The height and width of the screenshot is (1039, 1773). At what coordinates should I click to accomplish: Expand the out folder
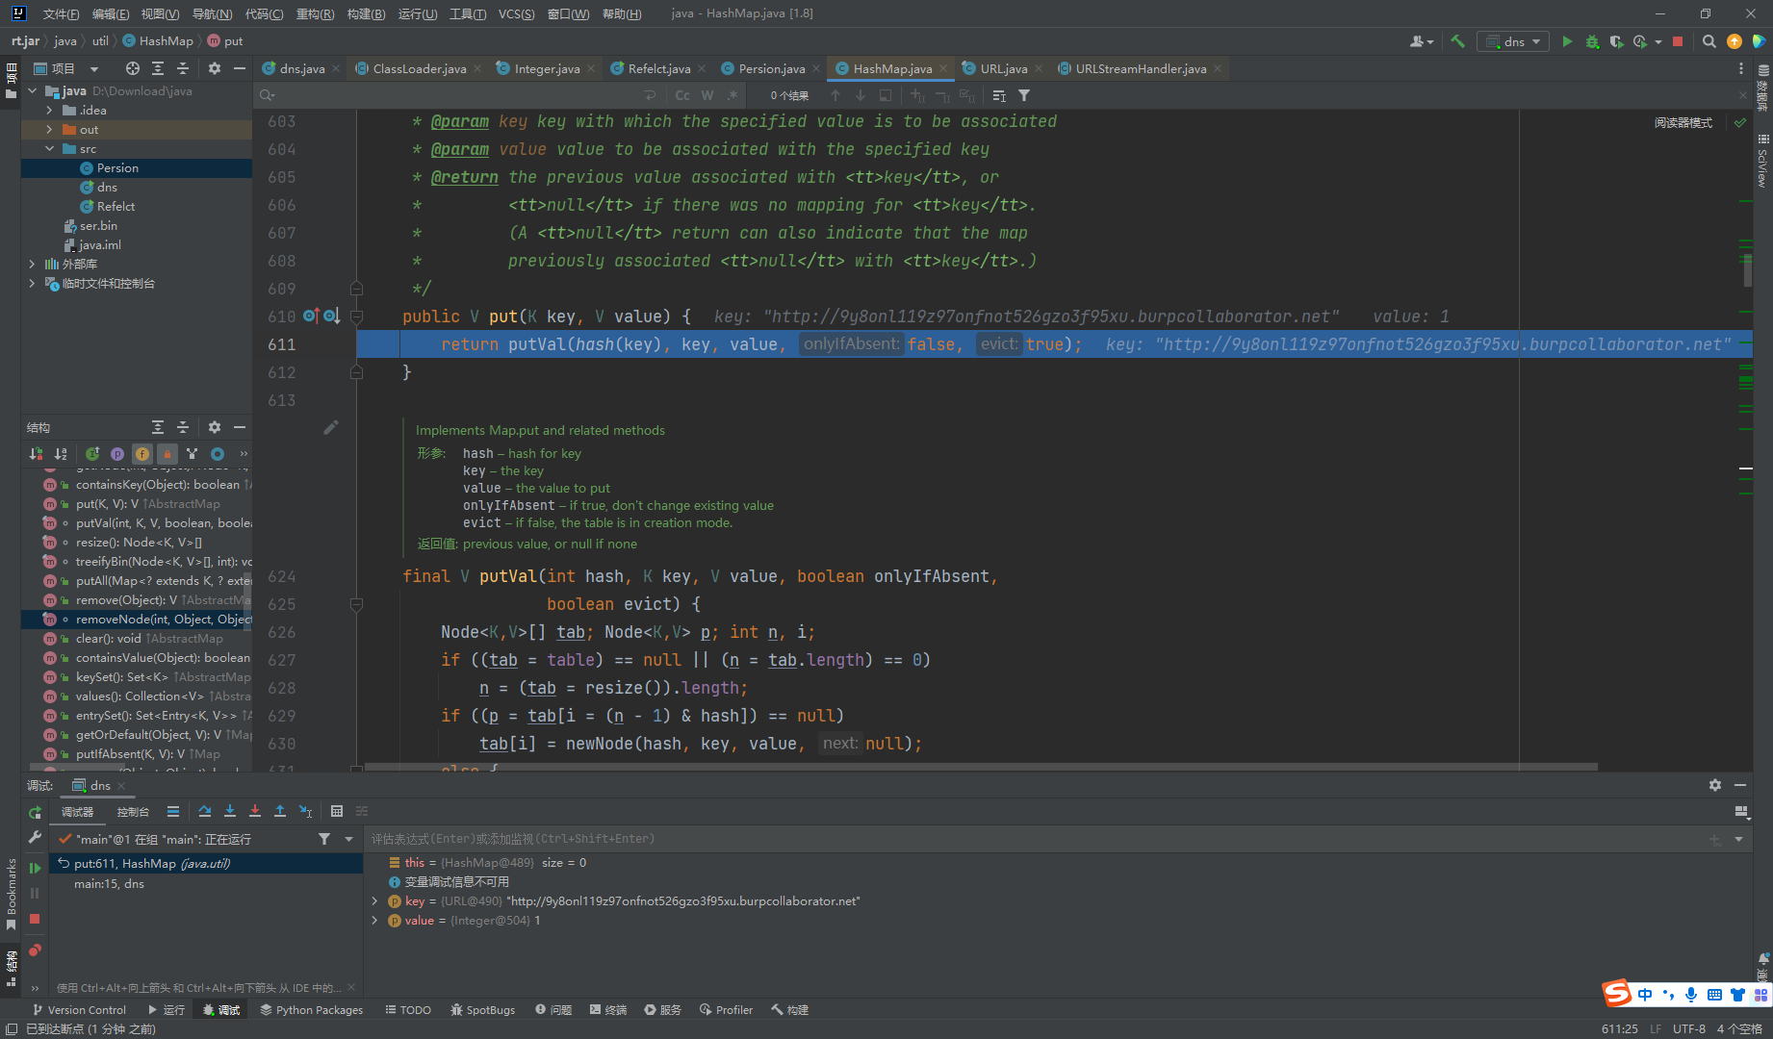49,130
